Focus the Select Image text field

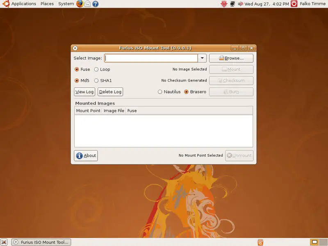[x=151, y=58]
